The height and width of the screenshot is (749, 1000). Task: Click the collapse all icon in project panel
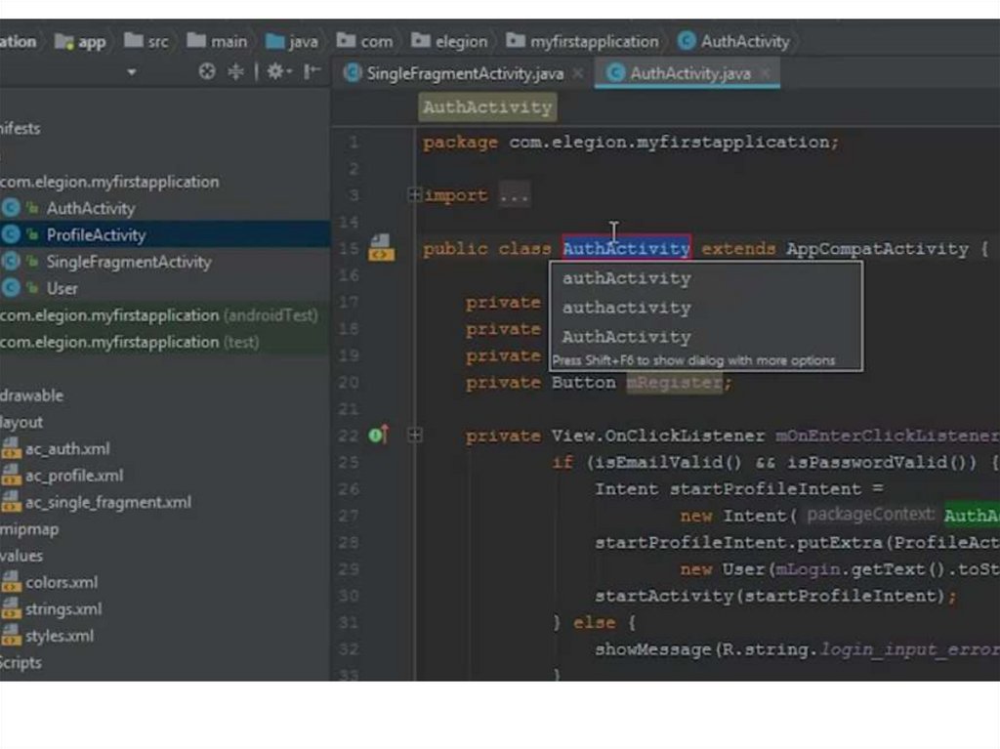(x=235, y=71)
